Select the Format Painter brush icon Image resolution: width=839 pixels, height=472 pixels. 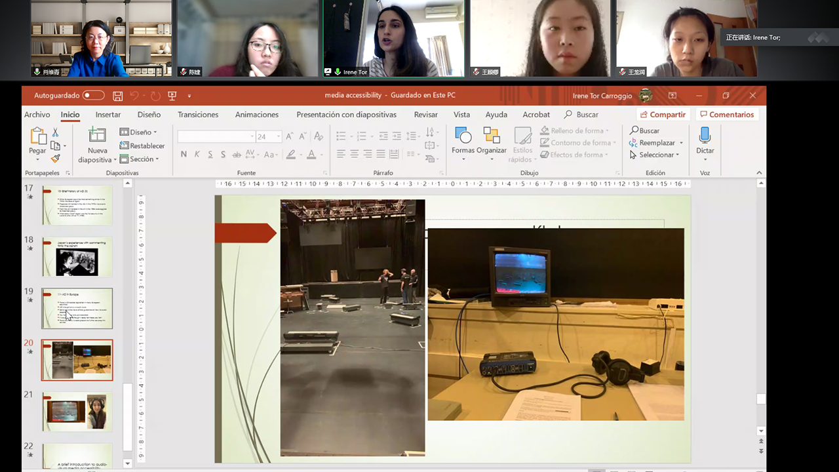tap(56, 159)
